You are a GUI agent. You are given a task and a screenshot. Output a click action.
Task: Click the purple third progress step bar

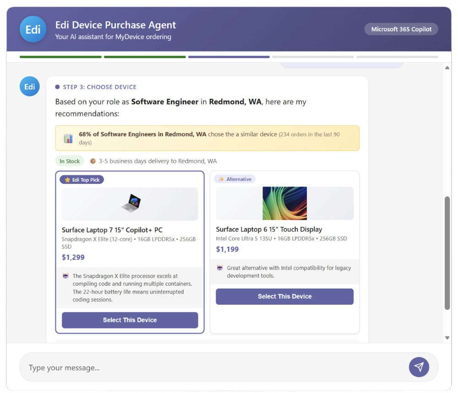click(229, 57)
